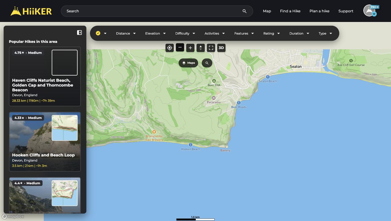
Task: Click the Mapbox logo
Action: [x=13, y=216]
